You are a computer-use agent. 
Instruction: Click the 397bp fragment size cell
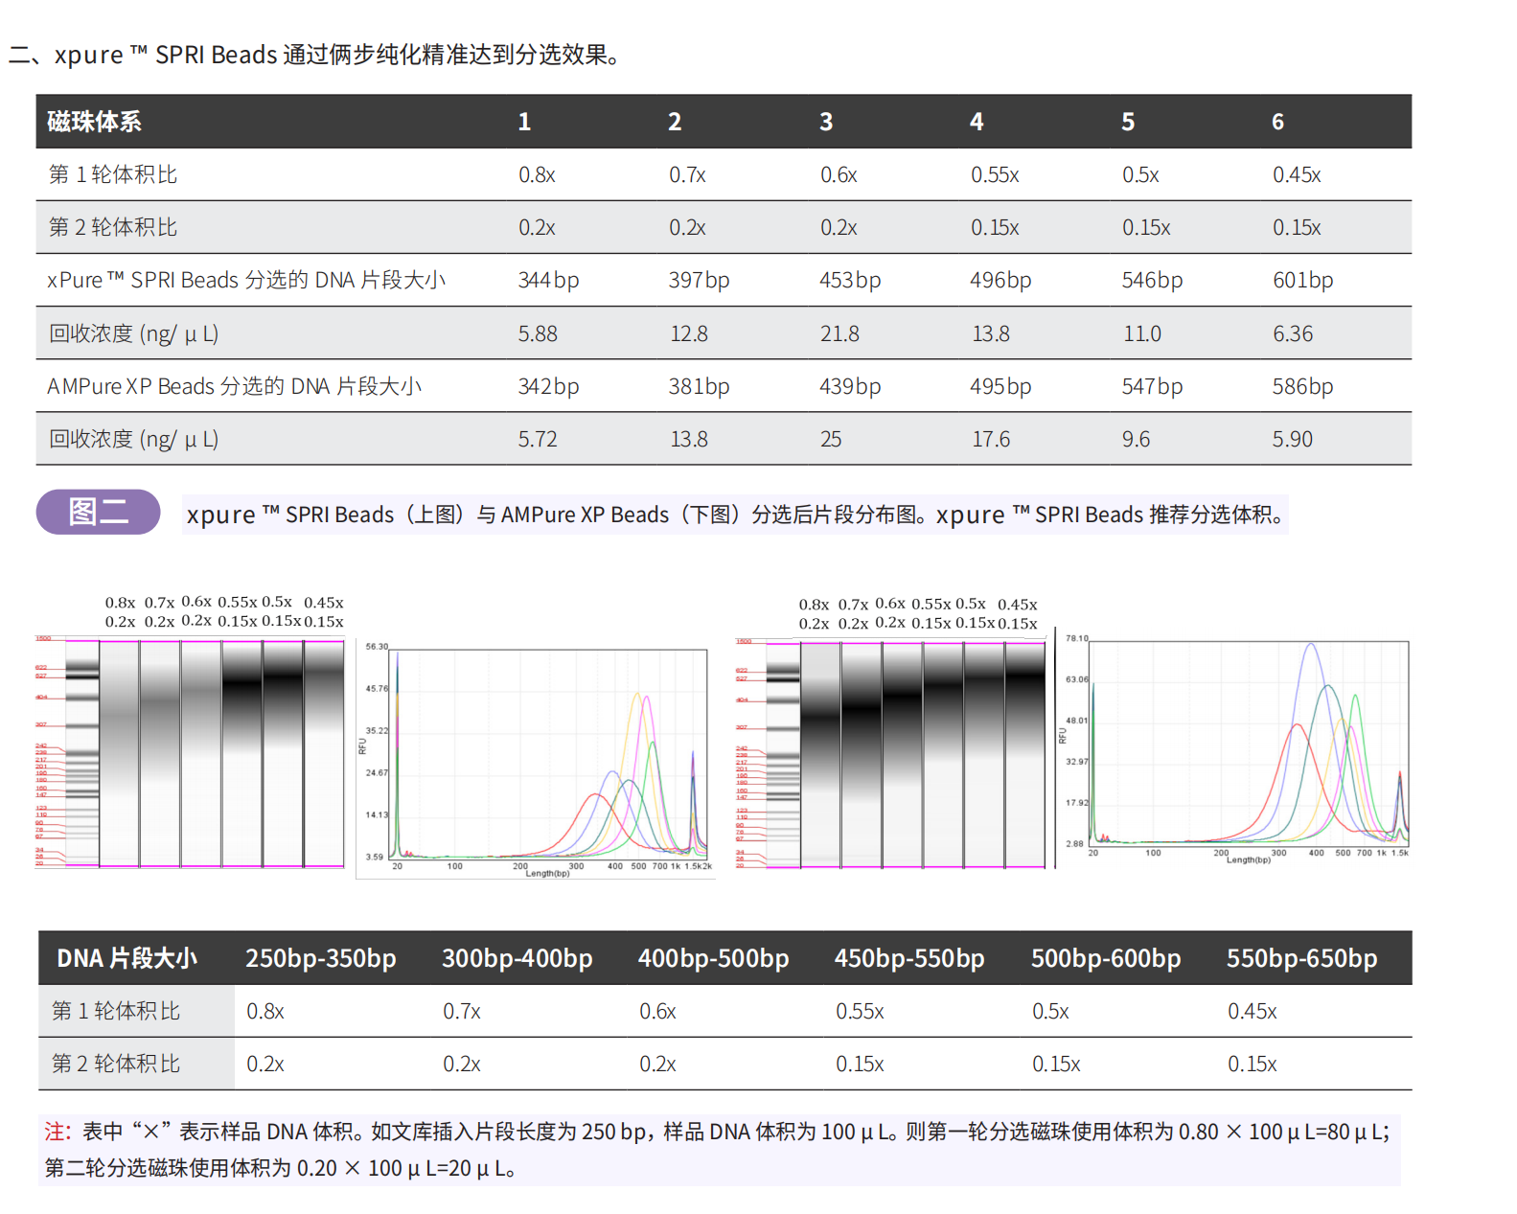point(699,280)
